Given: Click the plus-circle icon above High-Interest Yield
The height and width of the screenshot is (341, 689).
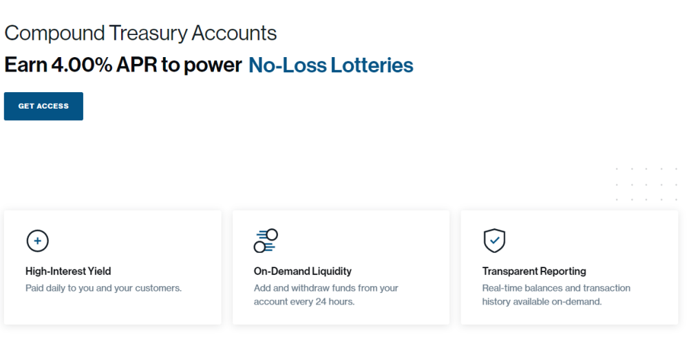Looking at the screenshot, I should (37, 241).
